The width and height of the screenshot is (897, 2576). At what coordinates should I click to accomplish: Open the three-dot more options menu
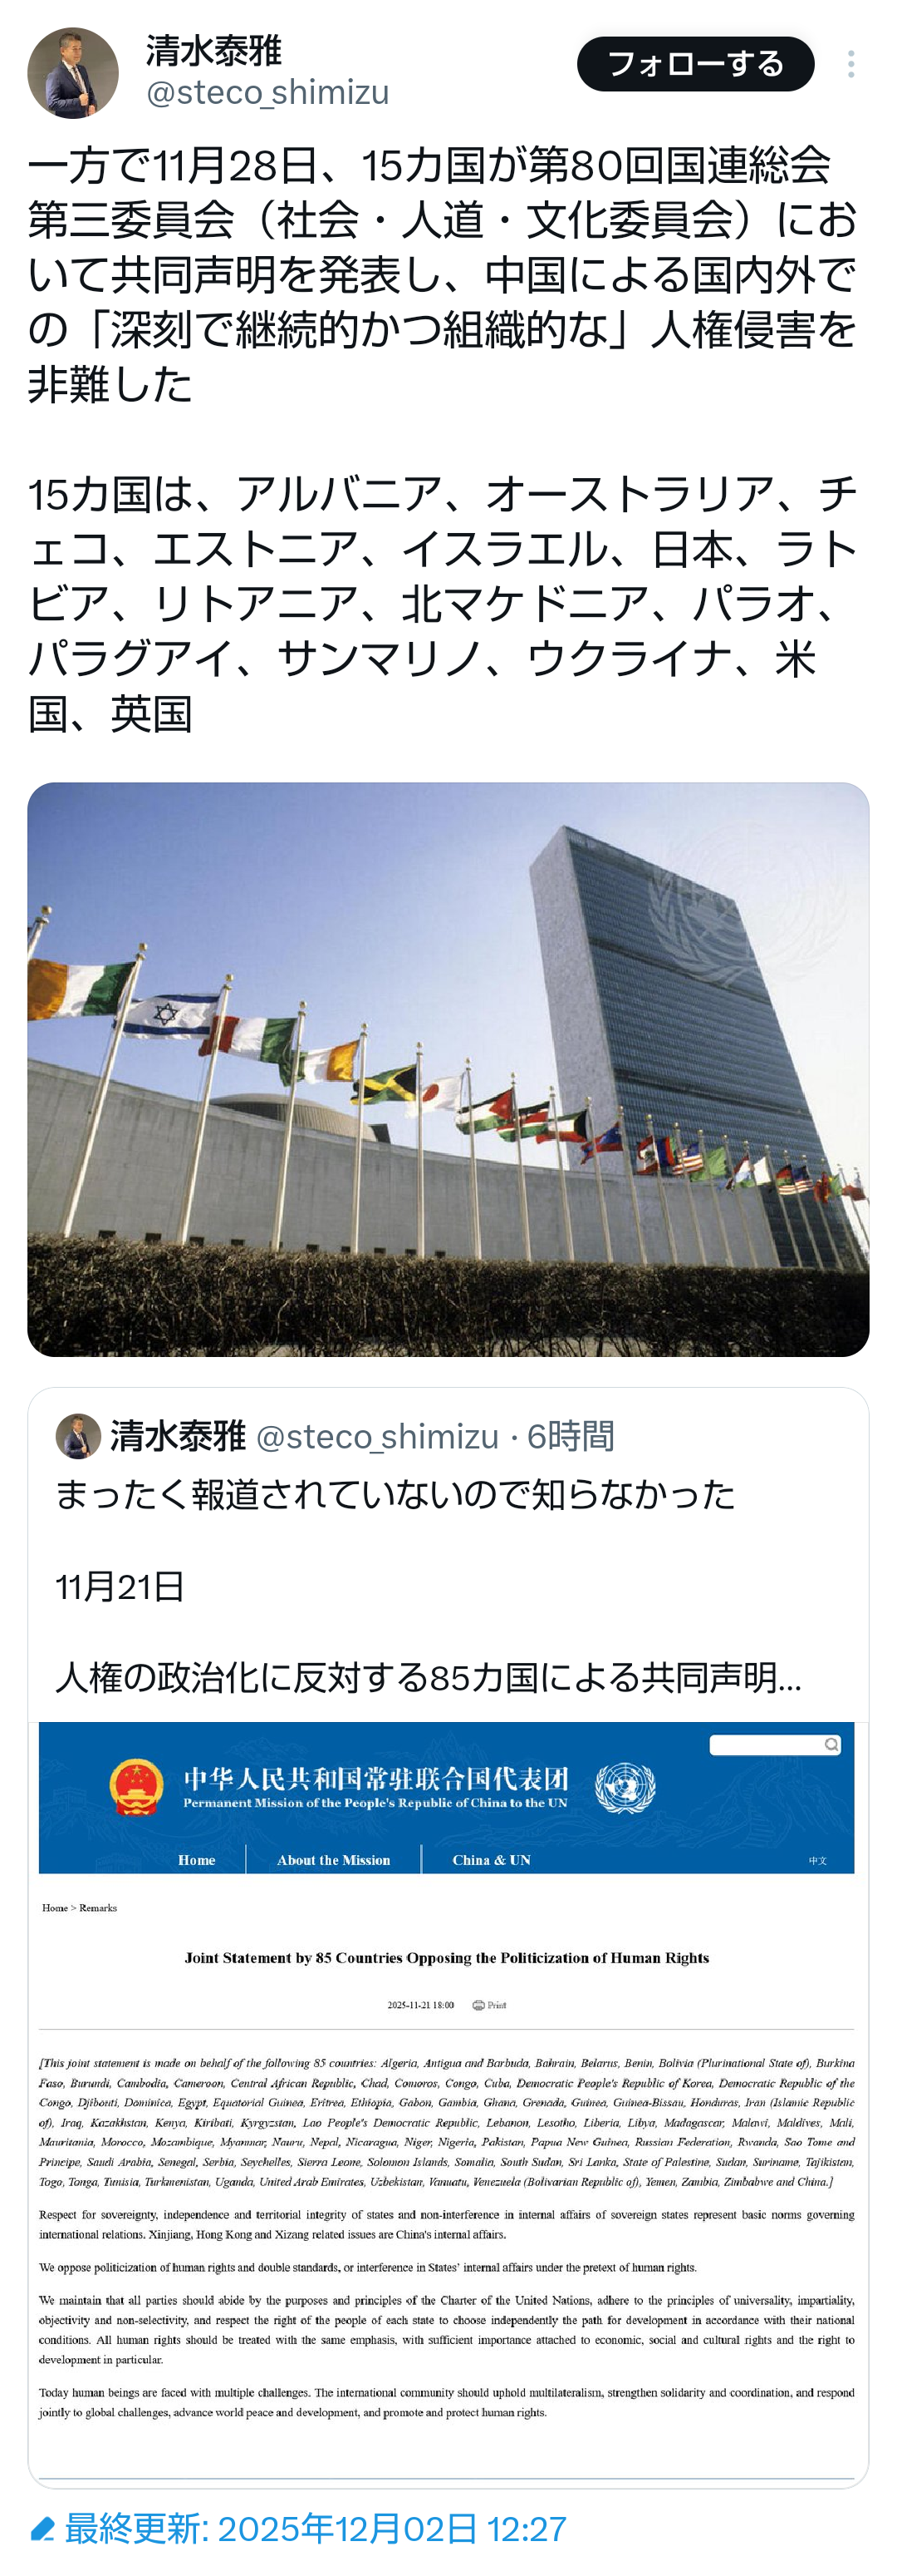point(851,64)
